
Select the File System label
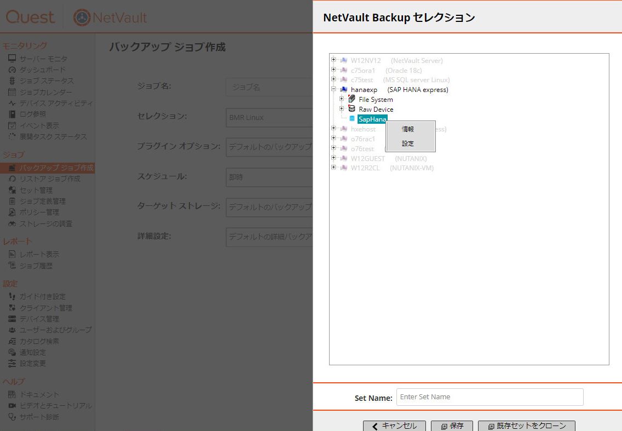pos(376,100)
